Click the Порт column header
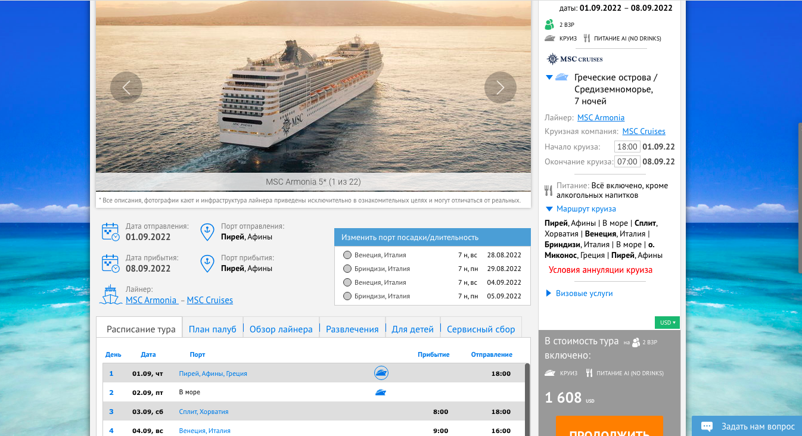This screenshot has height=436, width=802. coord(197,354)
